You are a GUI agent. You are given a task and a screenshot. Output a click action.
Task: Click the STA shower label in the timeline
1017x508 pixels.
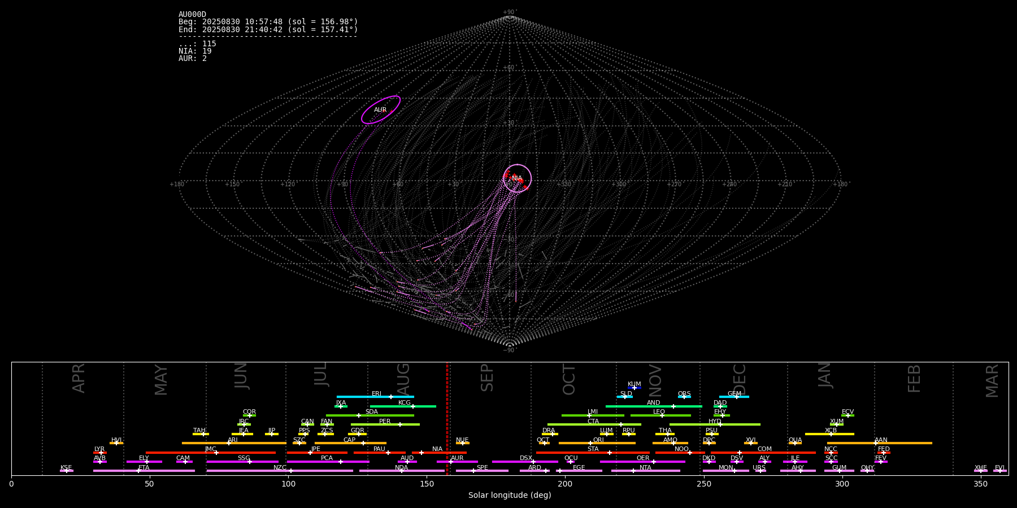pyautogui.click(x=593, y=449)
